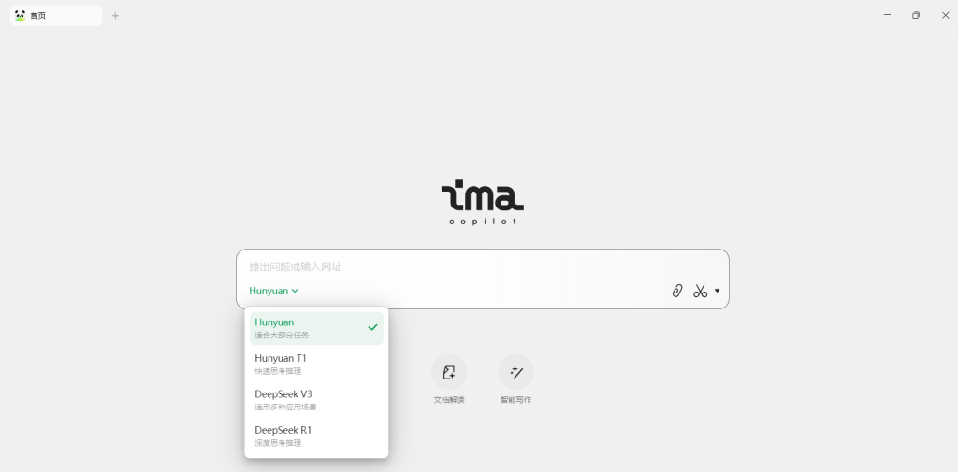Image resolution: width=958 pixels, height=472 pixels.
Task: Click the ima copilot logo
Action: [483, 203]
